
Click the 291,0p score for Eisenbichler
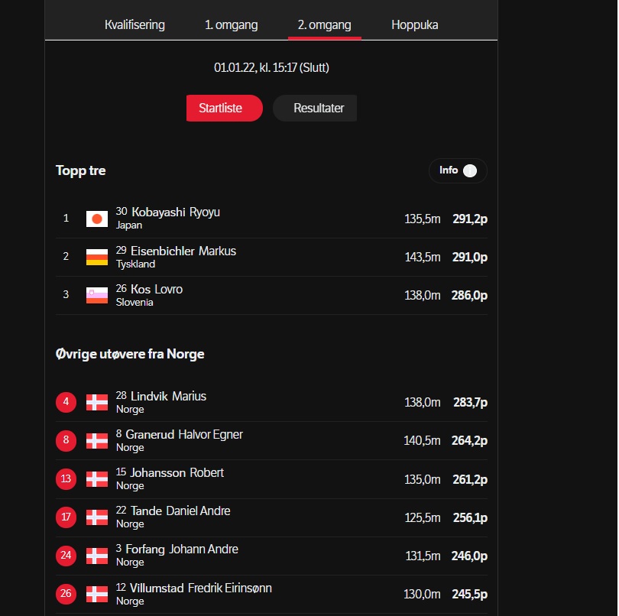470,257
